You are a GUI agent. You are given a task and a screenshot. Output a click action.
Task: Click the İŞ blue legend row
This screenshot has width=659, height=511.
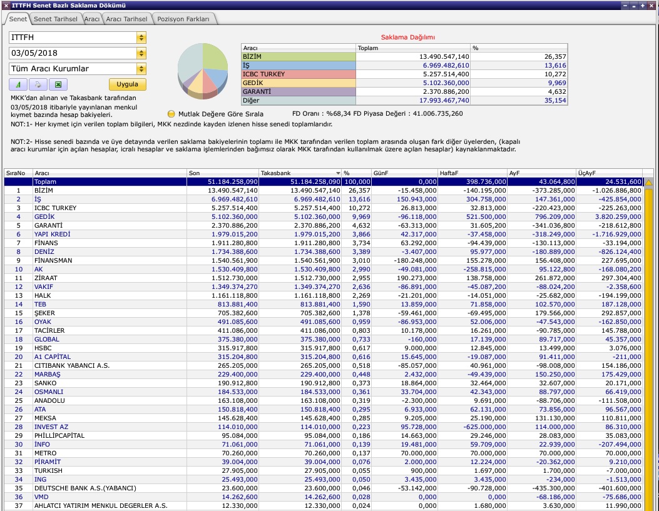pos(404,66)
